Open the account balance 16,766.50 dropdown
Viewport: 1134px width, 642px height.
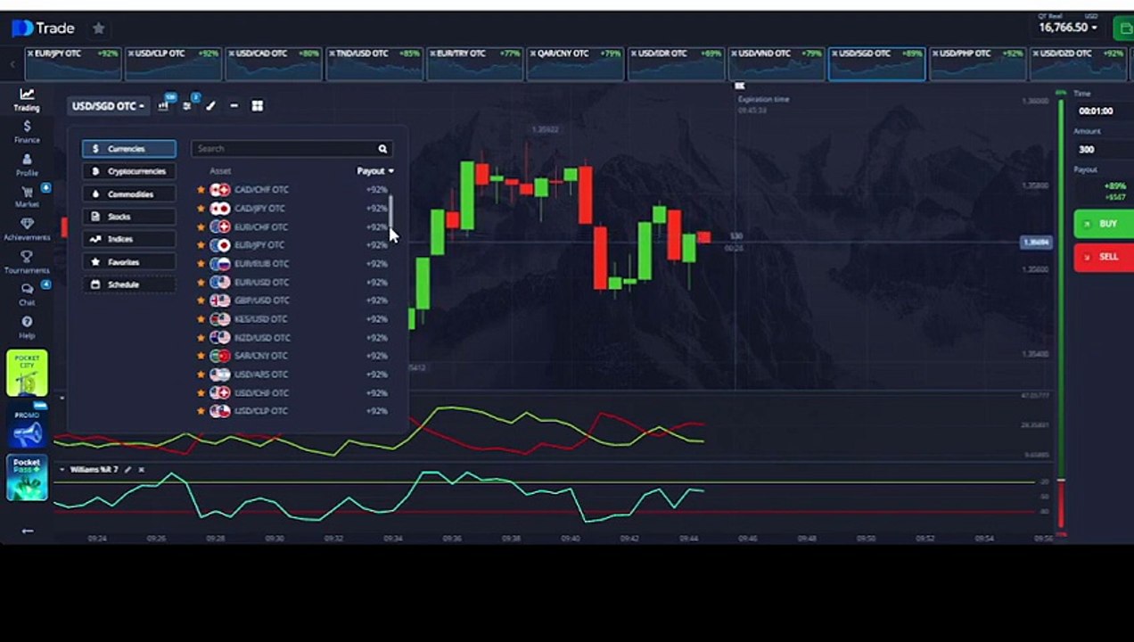[x=1068, y=28]
